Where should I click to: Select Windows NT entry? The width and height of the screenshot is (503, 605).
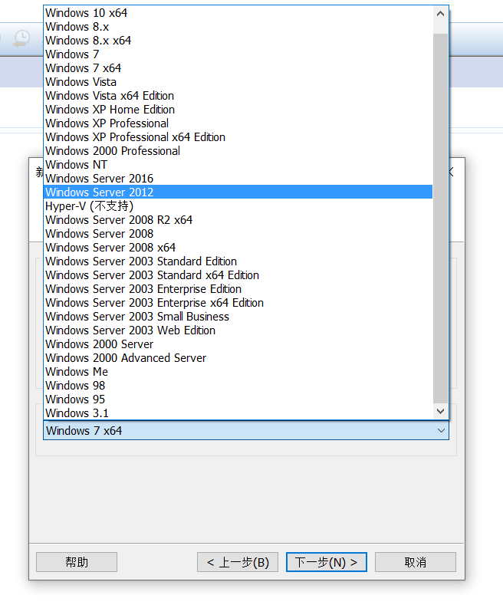238,165
